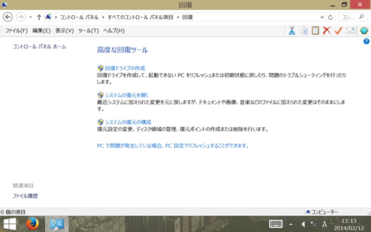The image size is (371, 232).
Task: Click the shell icon in the toolbar
Action: click(364, 31)
